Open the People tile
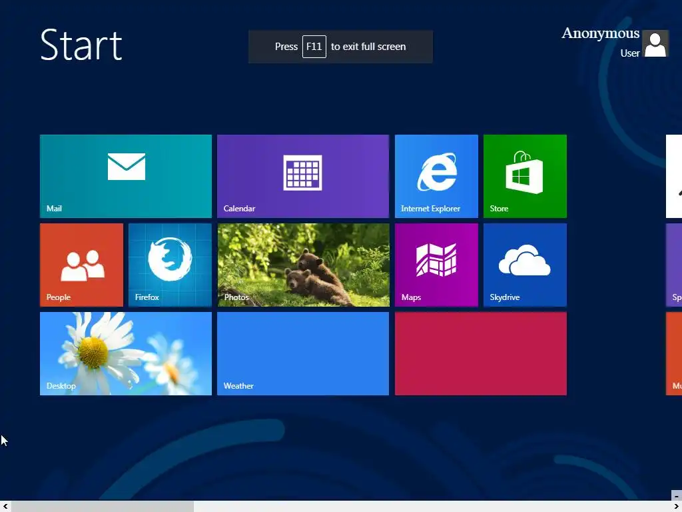This screenshot has width=682, height=512. pos(81,265)
